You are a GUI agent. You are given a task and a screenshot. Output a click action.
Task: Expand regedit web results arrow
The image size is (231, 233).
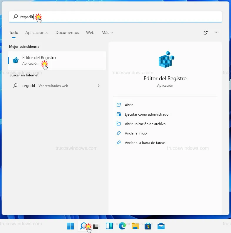[x=98, y=86]
